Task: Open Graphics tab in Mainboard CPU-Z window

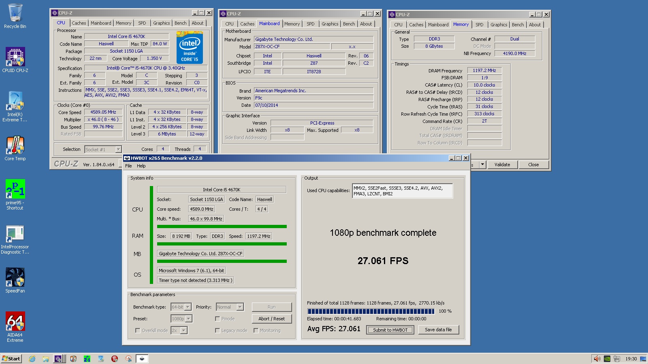Action: [x=330, y=24]
